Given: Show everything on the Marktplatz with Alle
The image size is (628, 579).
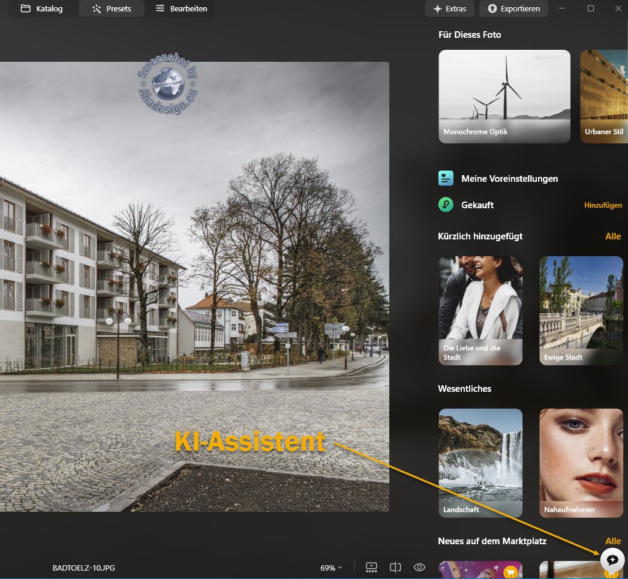Looking at the screenshot, I should (x=613, y=541).
